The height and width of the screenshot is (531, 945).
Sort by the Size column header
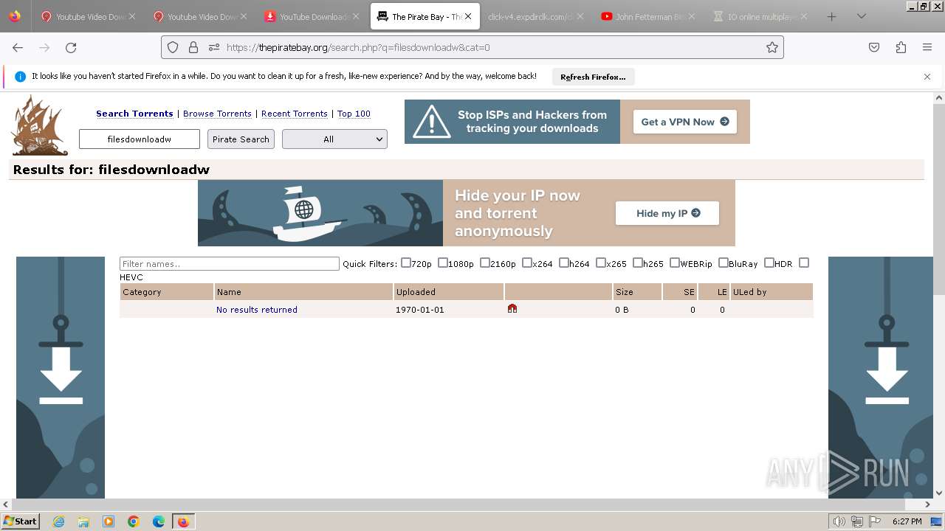point(625,292)
